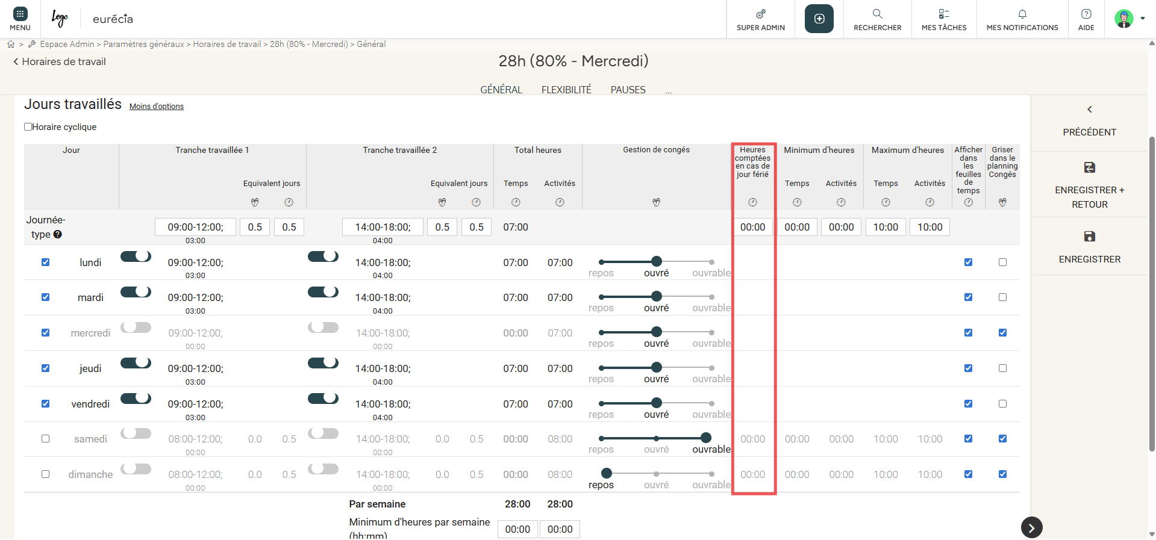Switch to the Flexibilité tab
The image size is (1156, 540).
coord(566,90)
